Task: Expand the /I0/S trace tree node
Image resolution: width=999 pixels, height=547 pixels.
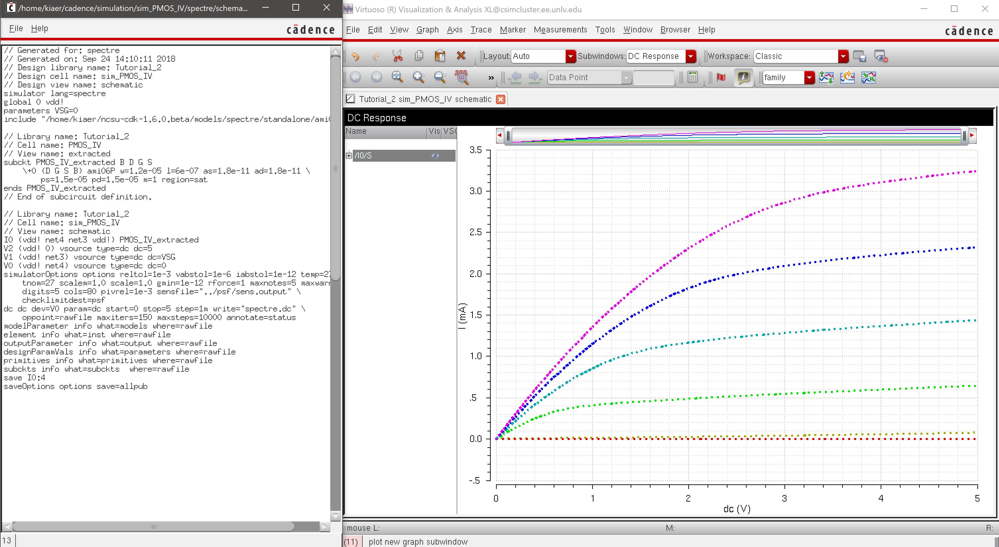Action: coord(349,155)
